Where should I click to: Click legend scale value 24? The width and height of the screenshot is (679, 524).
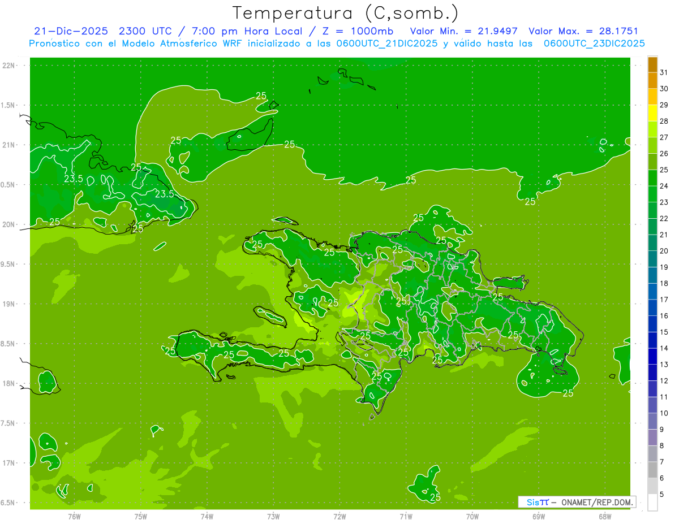coord(664,186)
